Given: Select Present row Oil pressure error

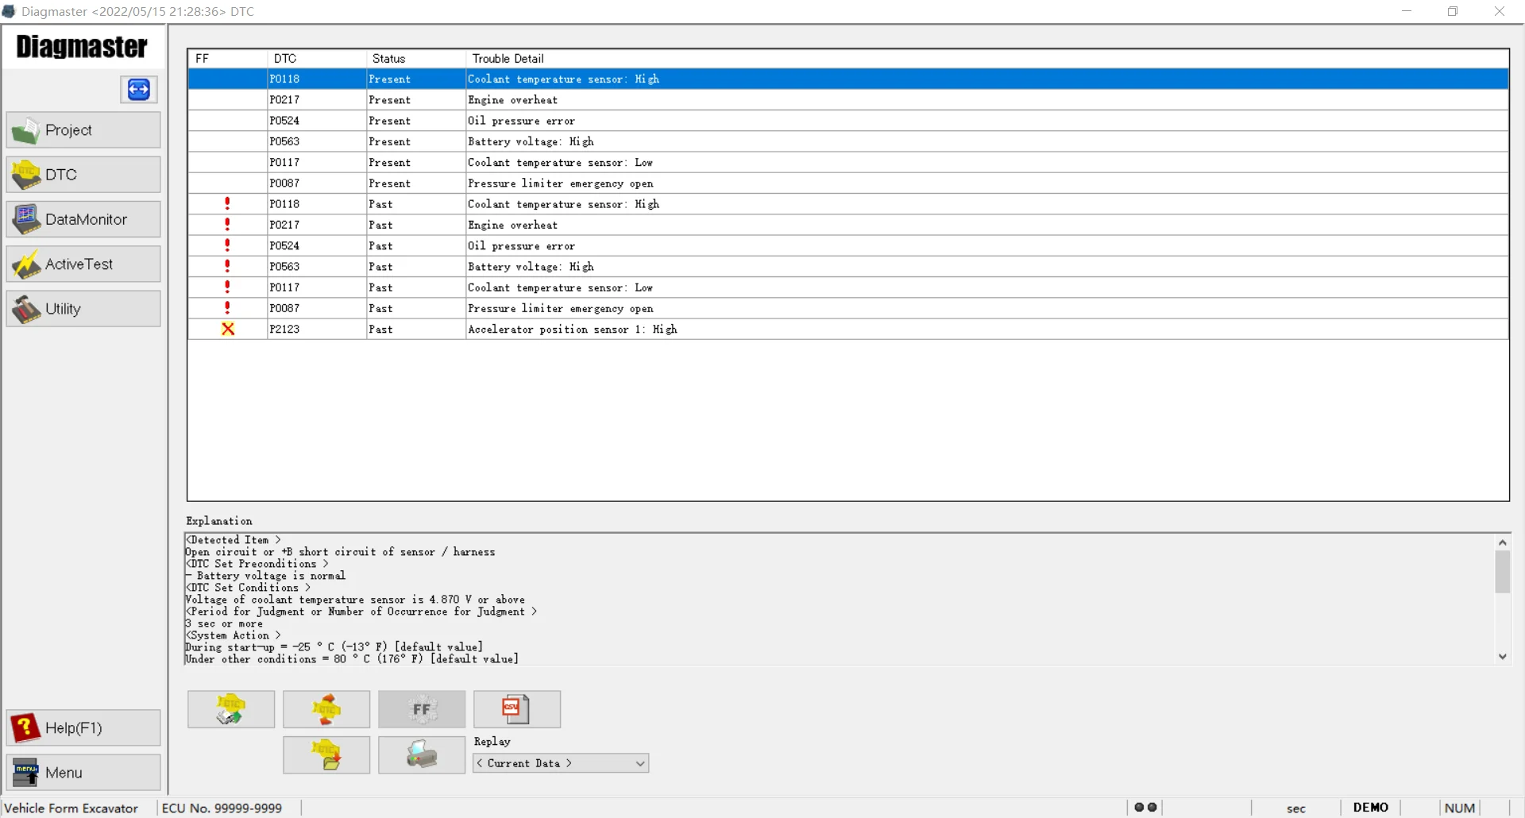Looking at the screenshot, I should click(848, 121).
